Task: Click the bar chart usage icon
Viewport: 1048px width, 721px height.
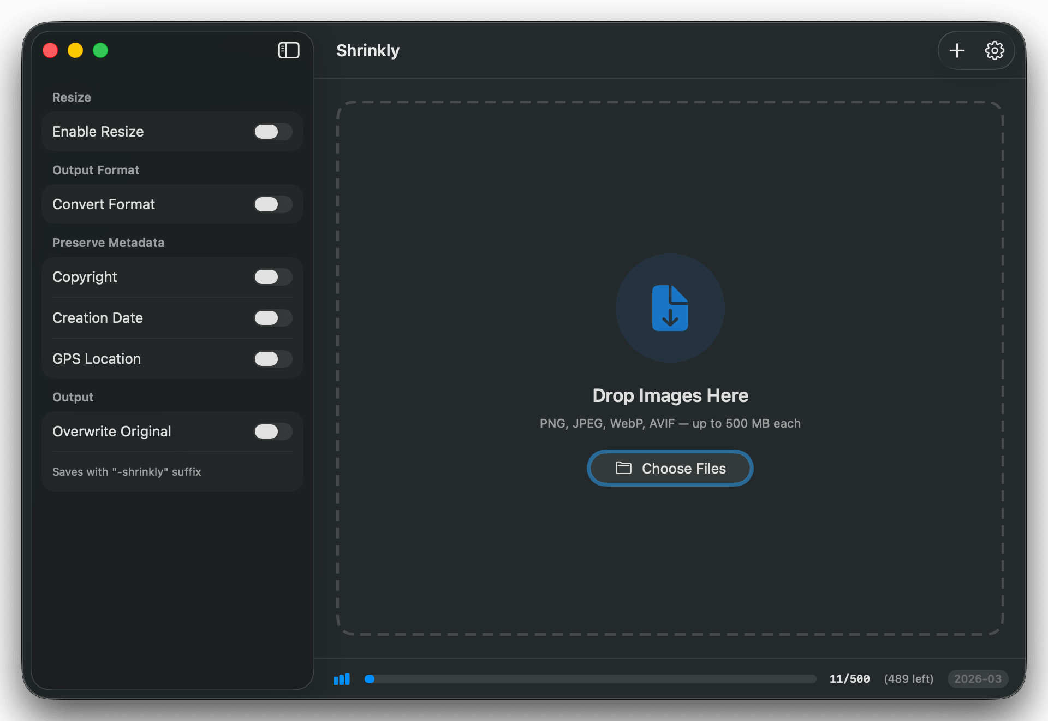Action: [342, 679]
